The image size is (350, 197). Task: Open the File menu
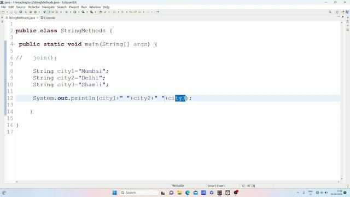(x=3, y=7)
